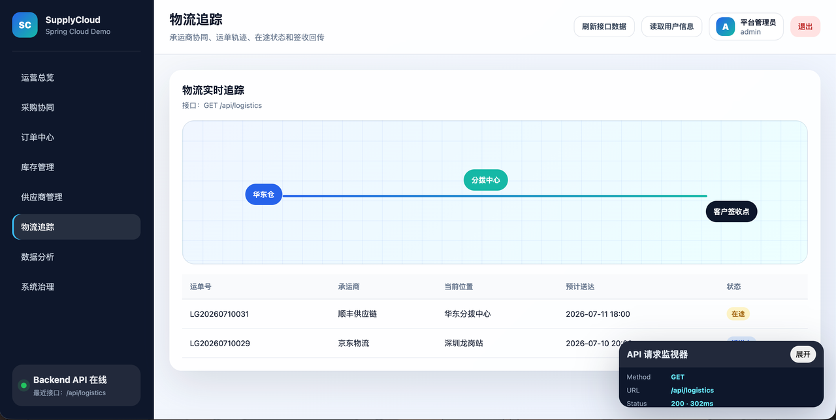Select the 客户签收点 destination node
Screen dimensions: 836x420
point(731,212)
